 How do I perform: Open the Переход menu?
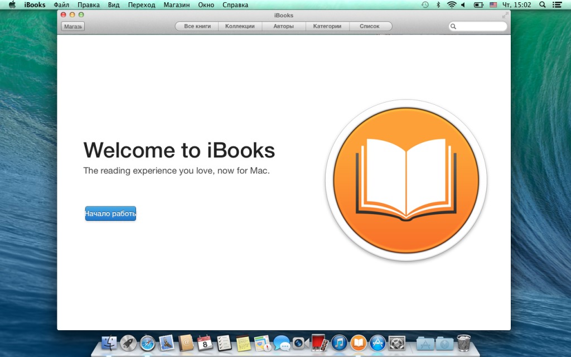(142, 4)
